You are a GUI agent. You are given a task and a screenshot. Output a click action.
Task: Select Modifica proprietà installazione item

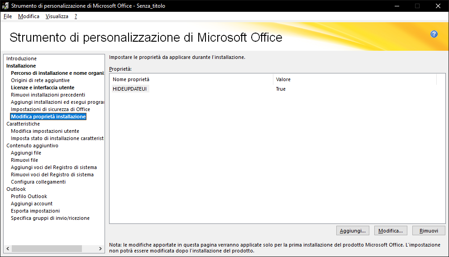point(48,116)
